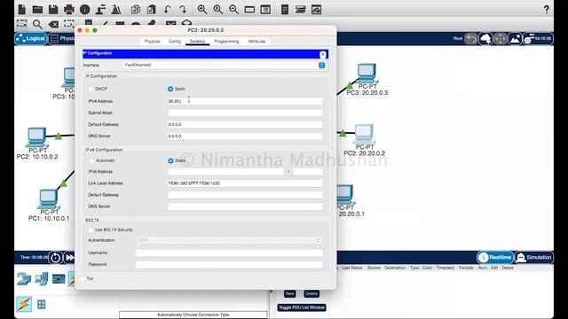The height and width of the screenshot is (319, 568).
Task: Open Network Information circle icon
Action: [x=85, y=10]
